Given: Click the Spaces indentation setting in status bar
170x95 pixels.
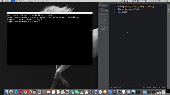Looking at the screenshot, I should pyautogui.click(x=164, y=88).
